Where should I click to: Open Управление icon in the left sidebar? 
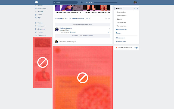(x=36, y=35)
